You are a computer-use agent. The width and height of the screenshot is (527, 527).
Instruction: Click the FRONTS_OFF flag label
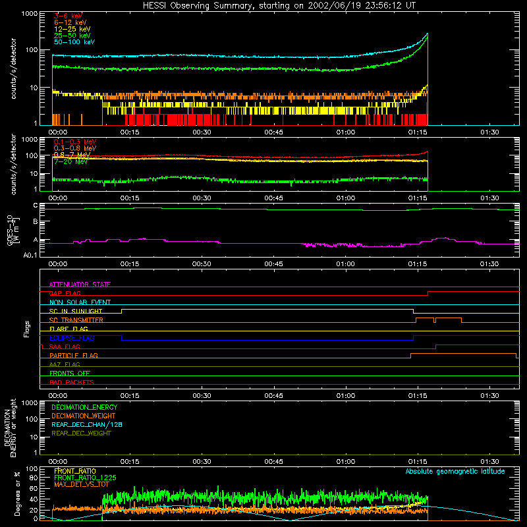[x=70, y=373]
